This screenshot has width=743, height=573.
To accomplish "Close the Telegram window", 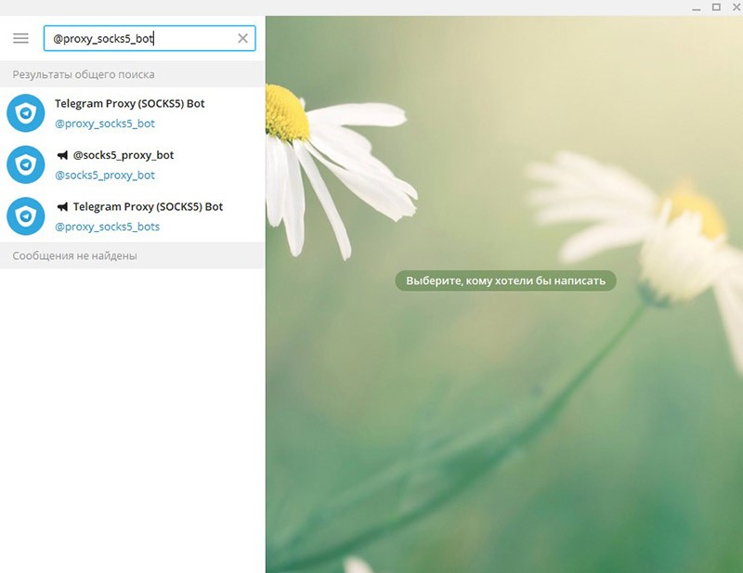I will click(734, 7).
